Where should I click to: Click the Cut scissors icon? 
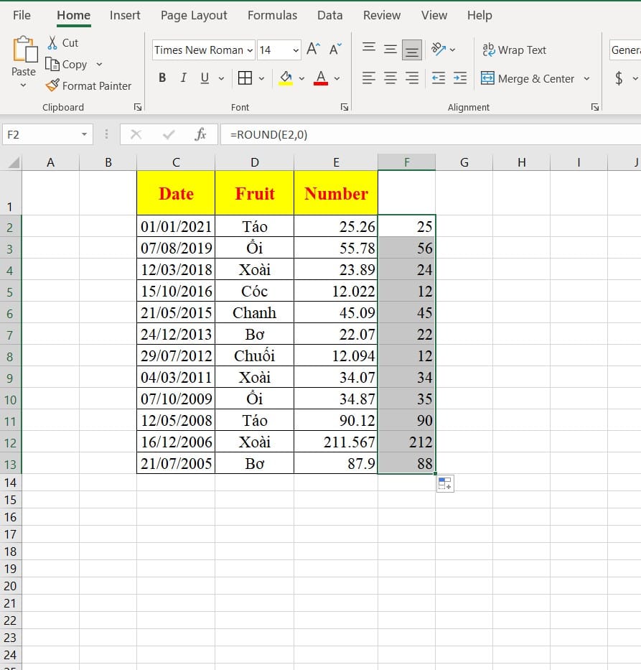52,43
